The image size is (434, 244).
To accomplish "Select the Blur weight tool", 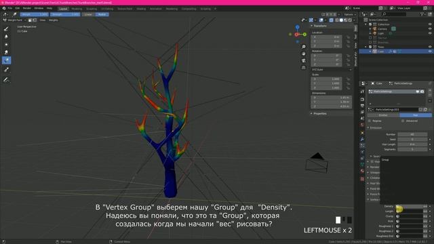I will [x=6, y=37].
